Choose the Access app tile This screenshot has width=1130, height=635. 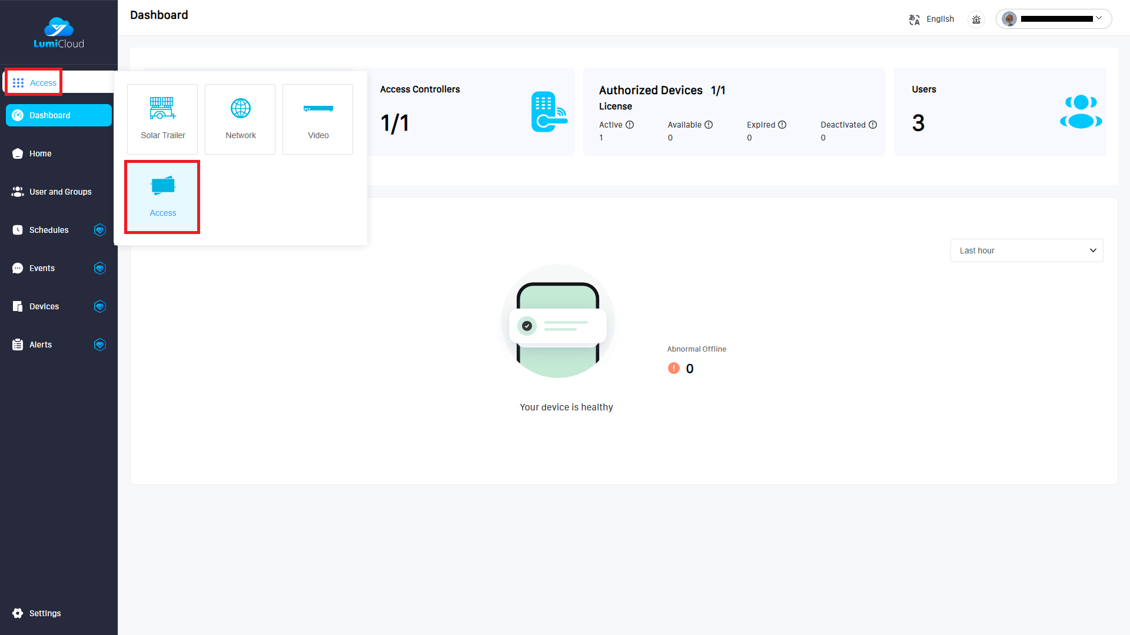162,197
